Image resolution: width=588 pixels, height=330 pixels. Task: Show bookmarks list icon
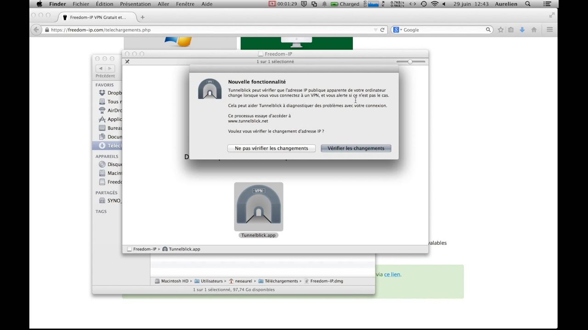tap(511, 30)
